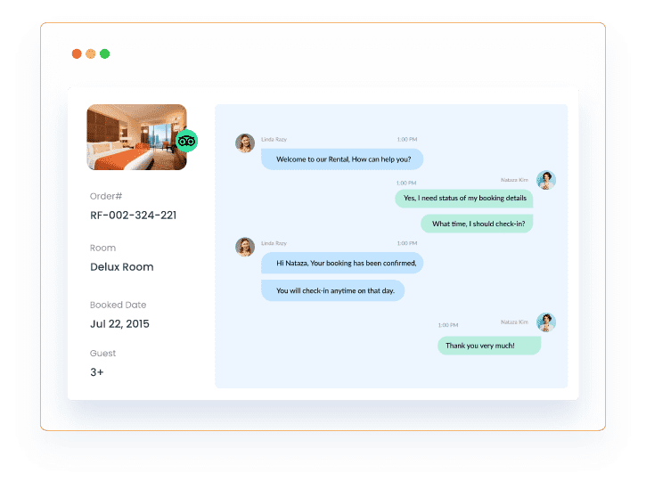Select the 'What time, I should check-in?' bubble
The image size is (646, 489).
(x=477, y=224)
